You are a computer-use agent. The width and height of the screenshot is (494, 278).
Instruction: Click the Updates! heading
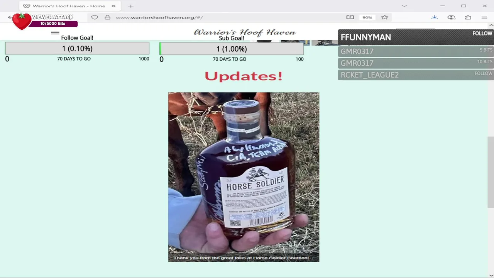coord(244,76)
